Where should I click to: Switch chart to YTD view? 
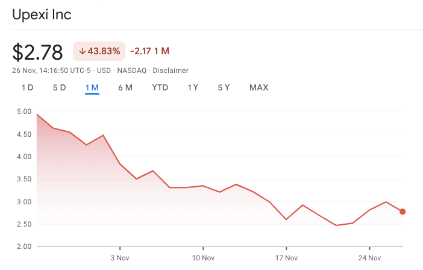tap(160, 87)
